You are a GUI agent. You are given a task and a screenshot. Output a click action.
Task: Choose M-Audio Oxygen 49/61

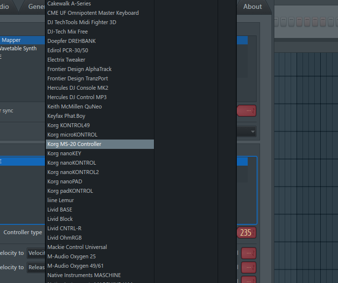tap(100, 266)
